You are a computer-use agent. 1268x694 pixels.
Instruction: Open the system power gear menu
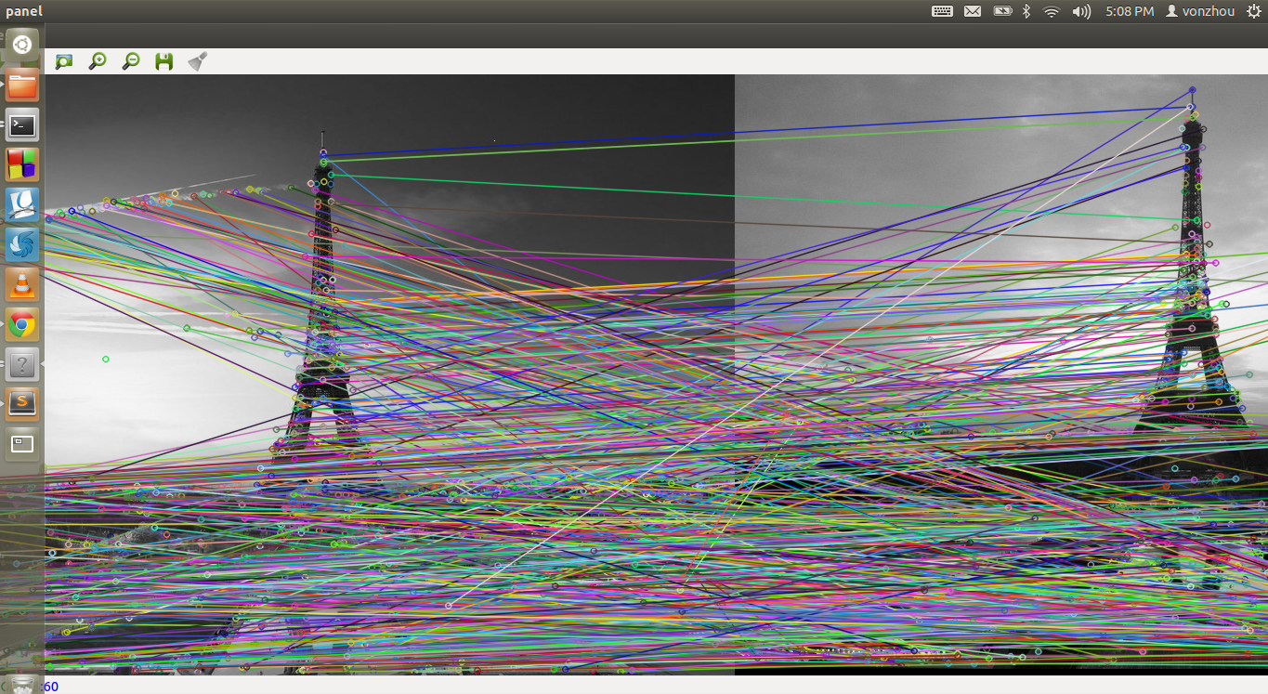click(1254, 11)
